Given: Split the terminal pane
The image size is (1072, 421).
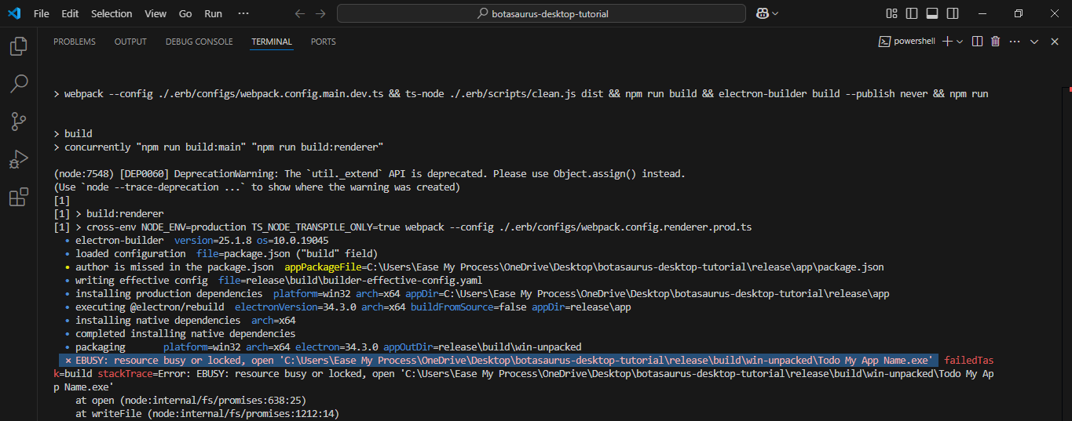Looking at the screenshot, I should pyautogui.click(x=977, y=42).
